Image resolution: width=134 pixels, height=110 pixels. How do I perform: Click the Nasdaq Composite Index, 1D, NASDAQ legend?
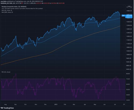pos(14,7)
